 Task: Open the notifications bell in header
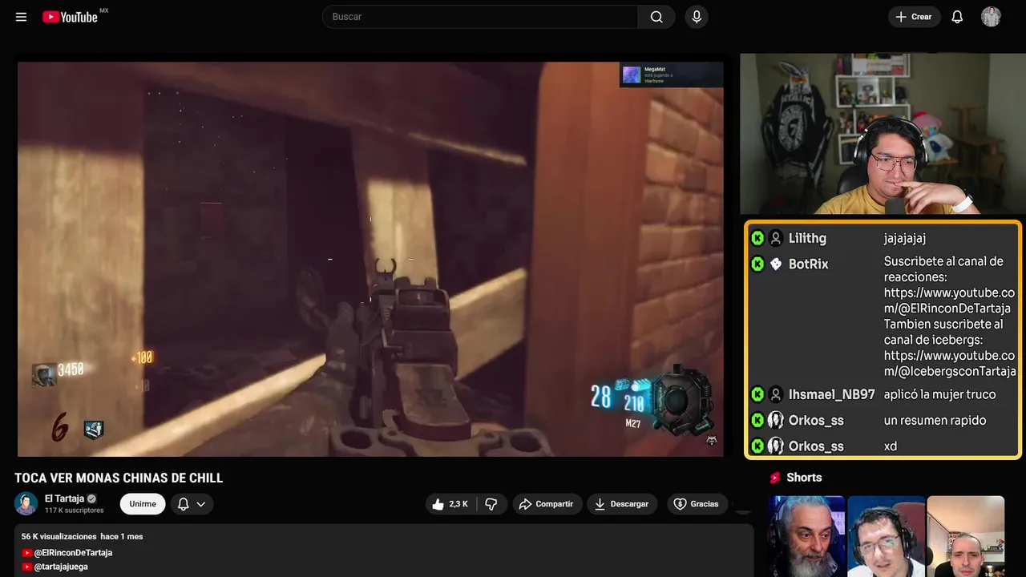coord(957,17)
